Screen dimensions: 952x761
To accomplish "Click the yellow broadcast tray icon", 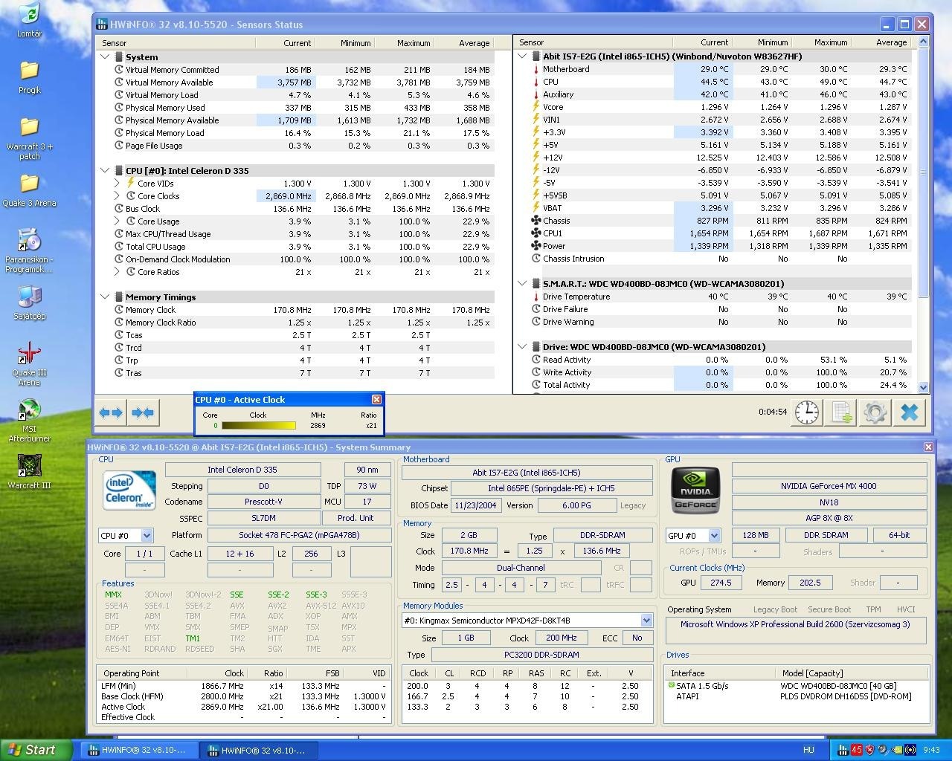I will coord(910,750).
